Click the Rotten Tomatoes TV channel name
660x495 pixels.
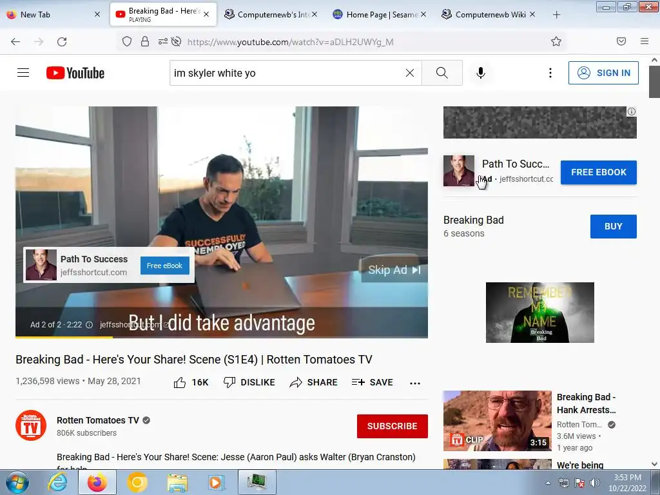98,420
